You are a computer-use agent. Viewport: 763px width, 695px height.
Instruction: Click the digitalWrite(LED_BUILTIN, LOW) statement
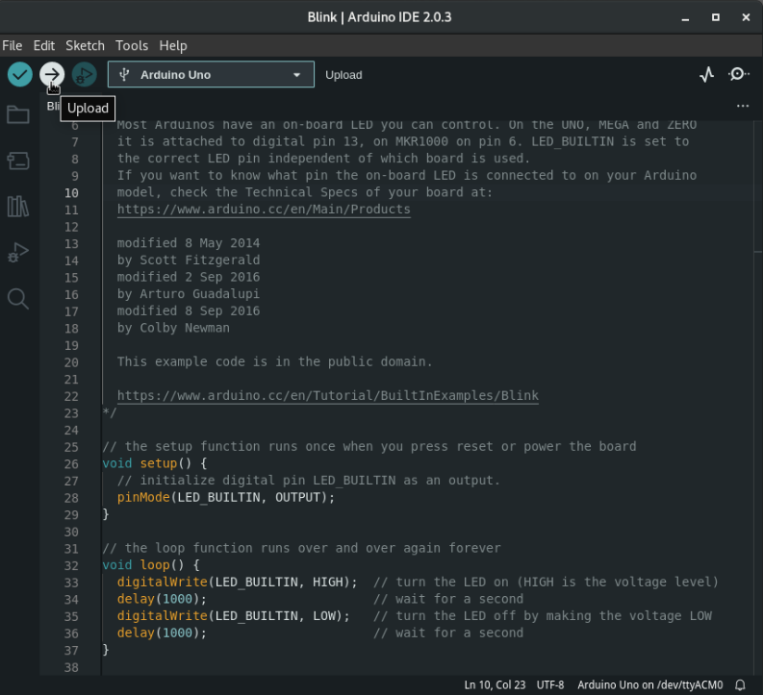[x=234, y=616]
